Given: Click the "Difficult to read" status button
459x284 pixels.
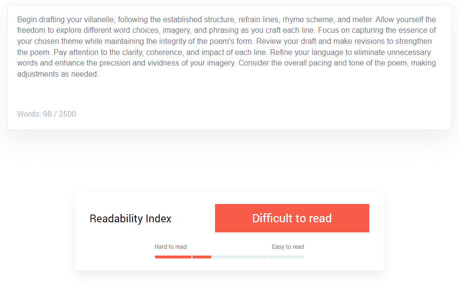Looking at the screenshot, I should point(292,218).
